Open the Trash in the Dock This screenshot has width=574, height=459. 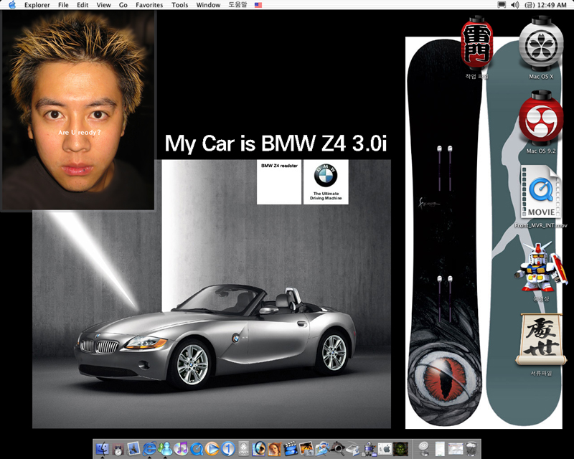(x=471, y=449)
